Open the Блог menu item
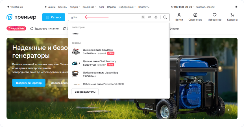Screen dimensions: 244x127 pos(101,7)
